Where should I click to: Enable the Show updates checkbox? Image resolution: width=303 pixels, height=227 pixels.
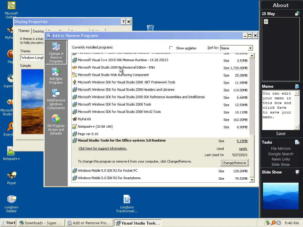pos(171,48)
